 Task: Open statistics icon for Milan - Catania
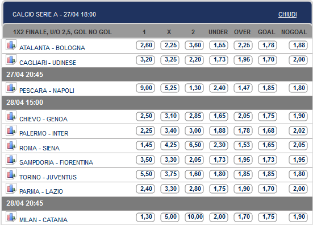(11, 217)
